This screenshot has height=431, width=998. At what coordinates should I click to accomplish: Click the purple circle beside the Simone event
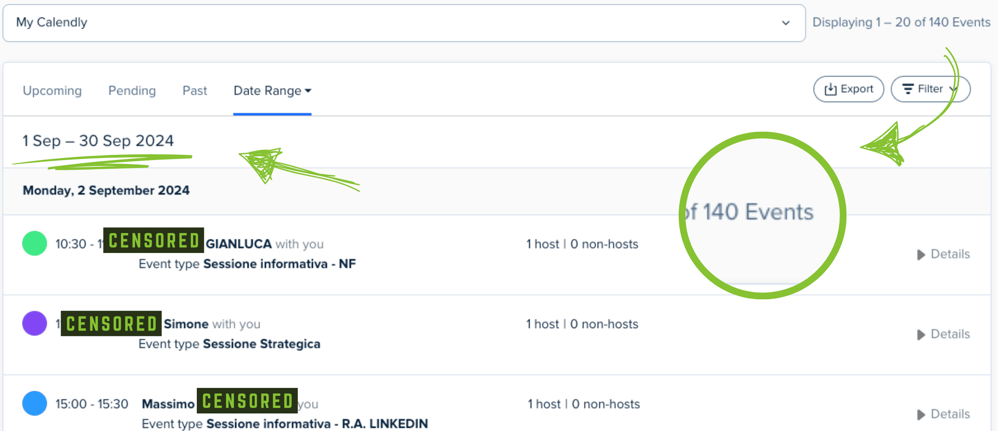[35, 323]
